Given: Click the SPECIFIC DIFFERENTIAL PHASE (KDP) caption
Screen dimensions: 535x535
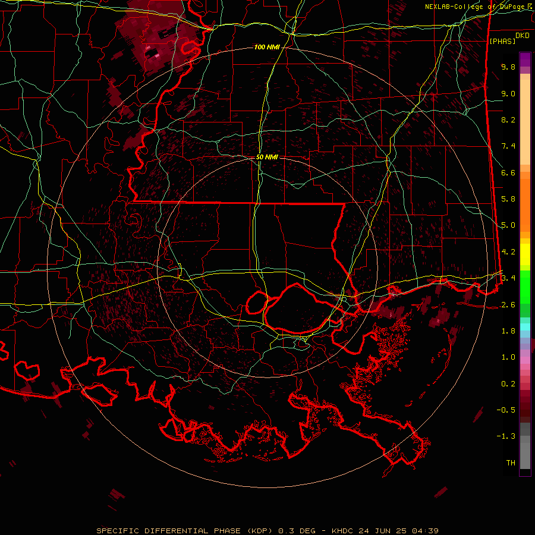Looking at the screenshot, I should click(185, 531).
